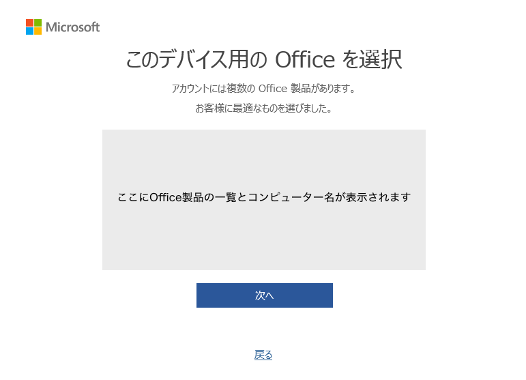Click the blue square in Microsoft logo

click(x=30, y=31)
